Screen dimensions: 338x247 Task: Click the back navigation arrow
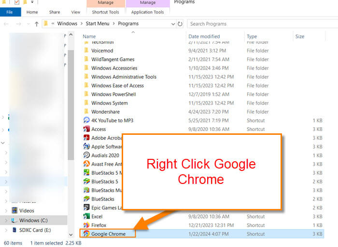coord(6,24)
